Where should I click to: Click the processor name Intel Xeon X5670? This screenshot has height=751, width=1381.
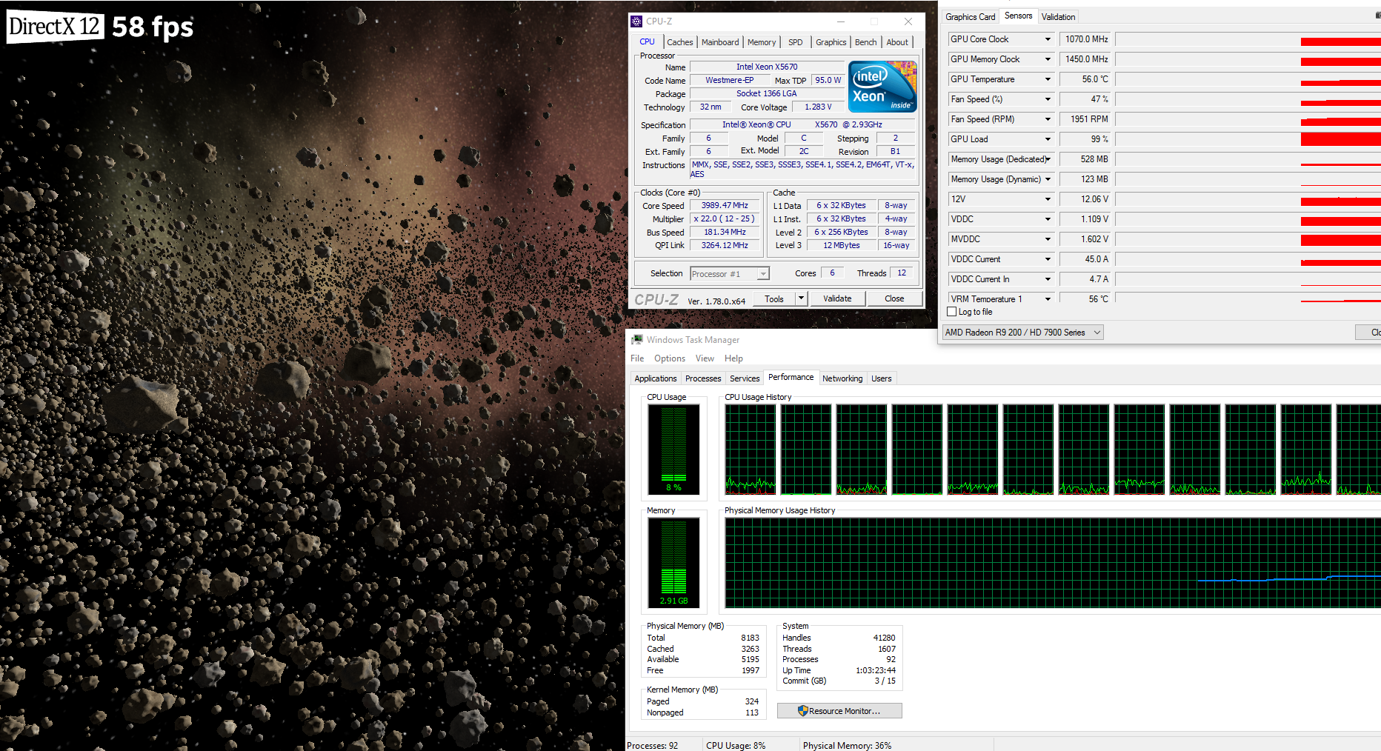pyautogui.click(x=767, y=67)
